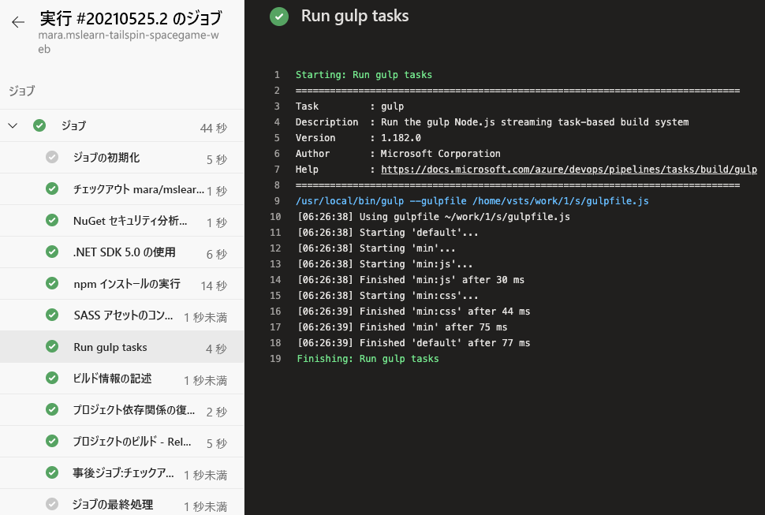Click log line Finished 'default' after 77 ms
The image size is (765, 515).
coord(414,343)
